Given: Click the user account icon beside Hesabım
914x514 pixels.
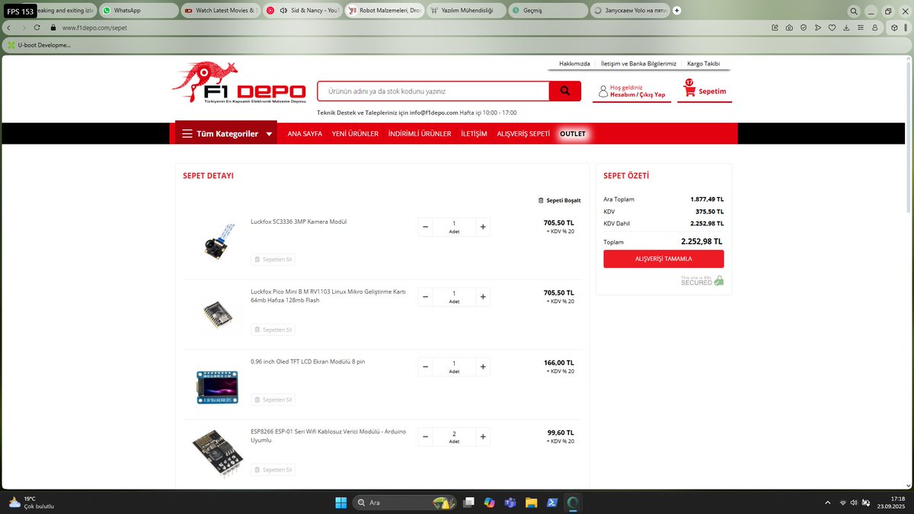Looking at the screenshot, I should 603,91.
